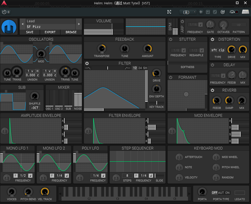Disable the Distortion power button
251x204 pixels.
[x=212, y=39]
